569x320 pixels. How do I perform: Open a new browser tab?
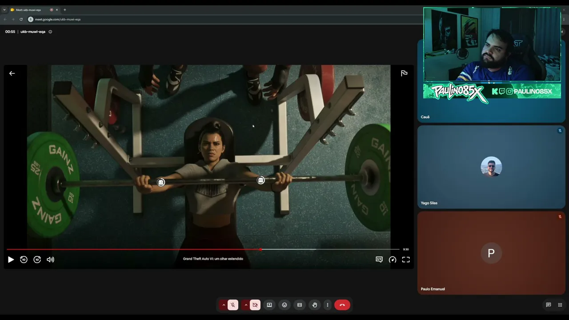[x=65, y=10]
